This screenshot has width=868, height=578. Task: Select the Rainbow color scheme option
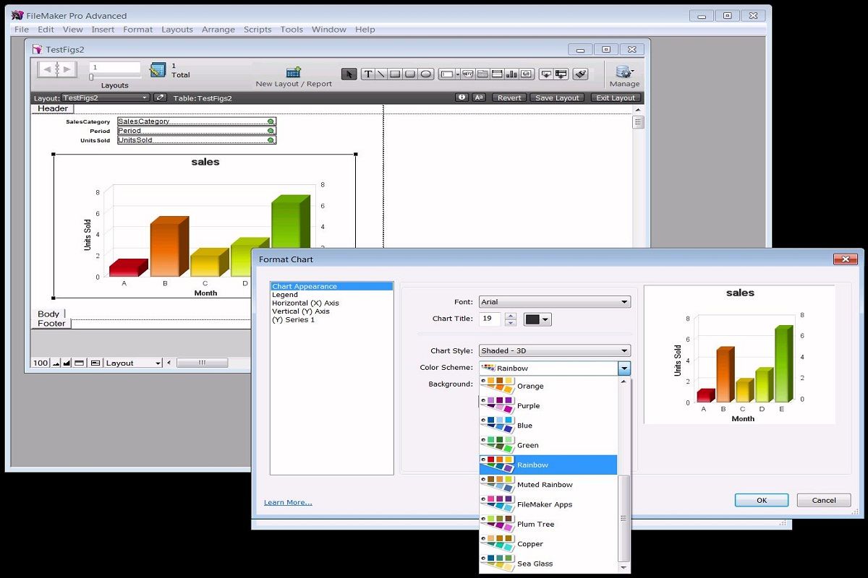pyautogui.click(x=533, y=465)
